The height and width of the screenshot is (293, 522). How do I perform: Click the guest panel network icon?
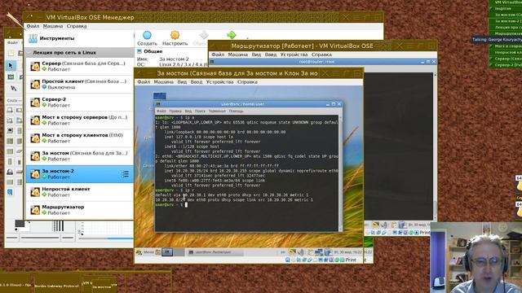tap(319, 252)
